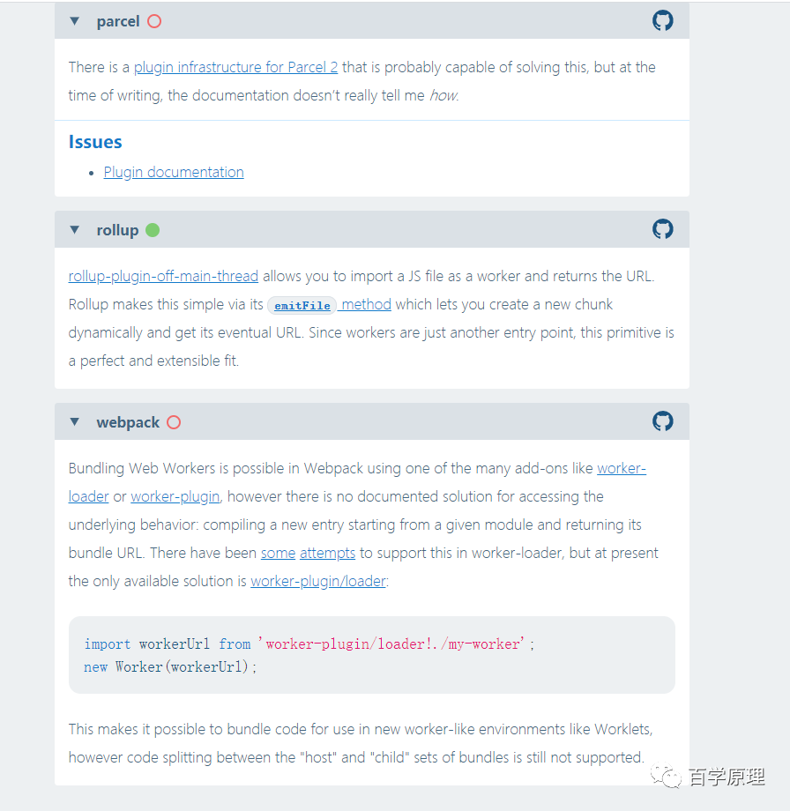790x811 pixels.
Task: Open the GitHub icon in parcel header
Action: [662, 20]
